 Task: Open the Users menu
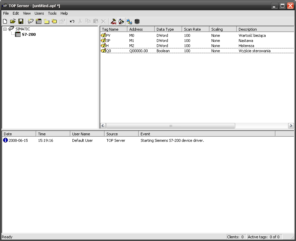click(x=39, y=13)
